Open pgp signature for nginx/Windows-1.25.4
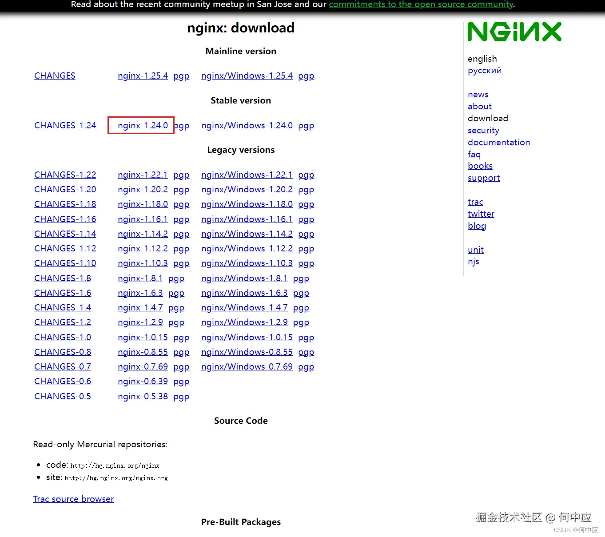 (306, 76)
